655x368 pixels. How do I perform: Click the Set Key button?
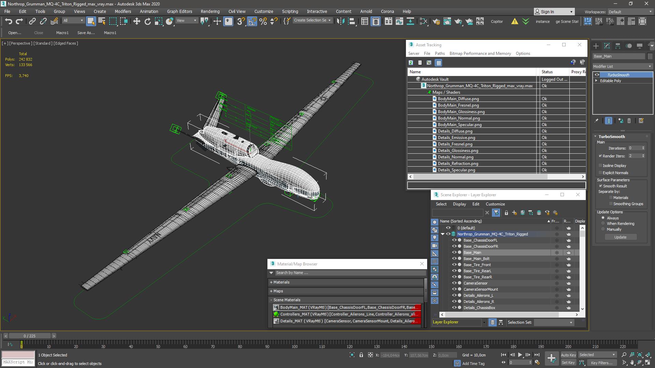(568, 363)
